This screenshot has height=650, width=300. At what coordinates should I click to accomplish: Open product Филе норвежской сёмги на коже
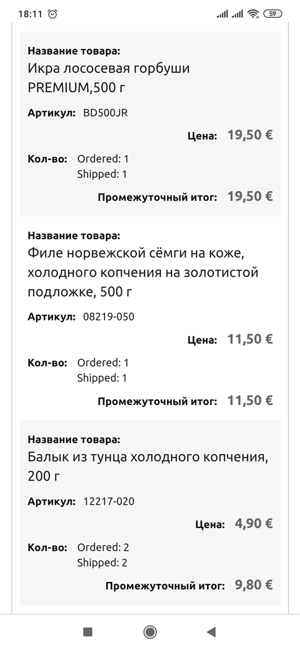pos(143,272)
